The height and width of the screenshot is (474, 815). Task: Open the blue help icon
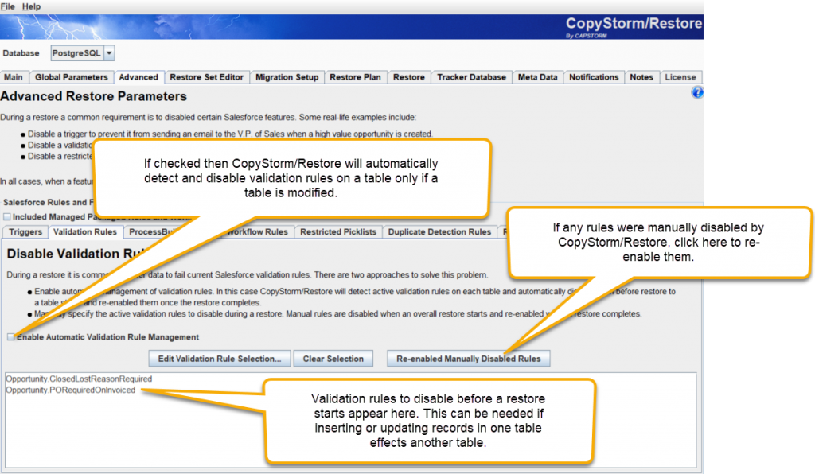coord(697,92)
